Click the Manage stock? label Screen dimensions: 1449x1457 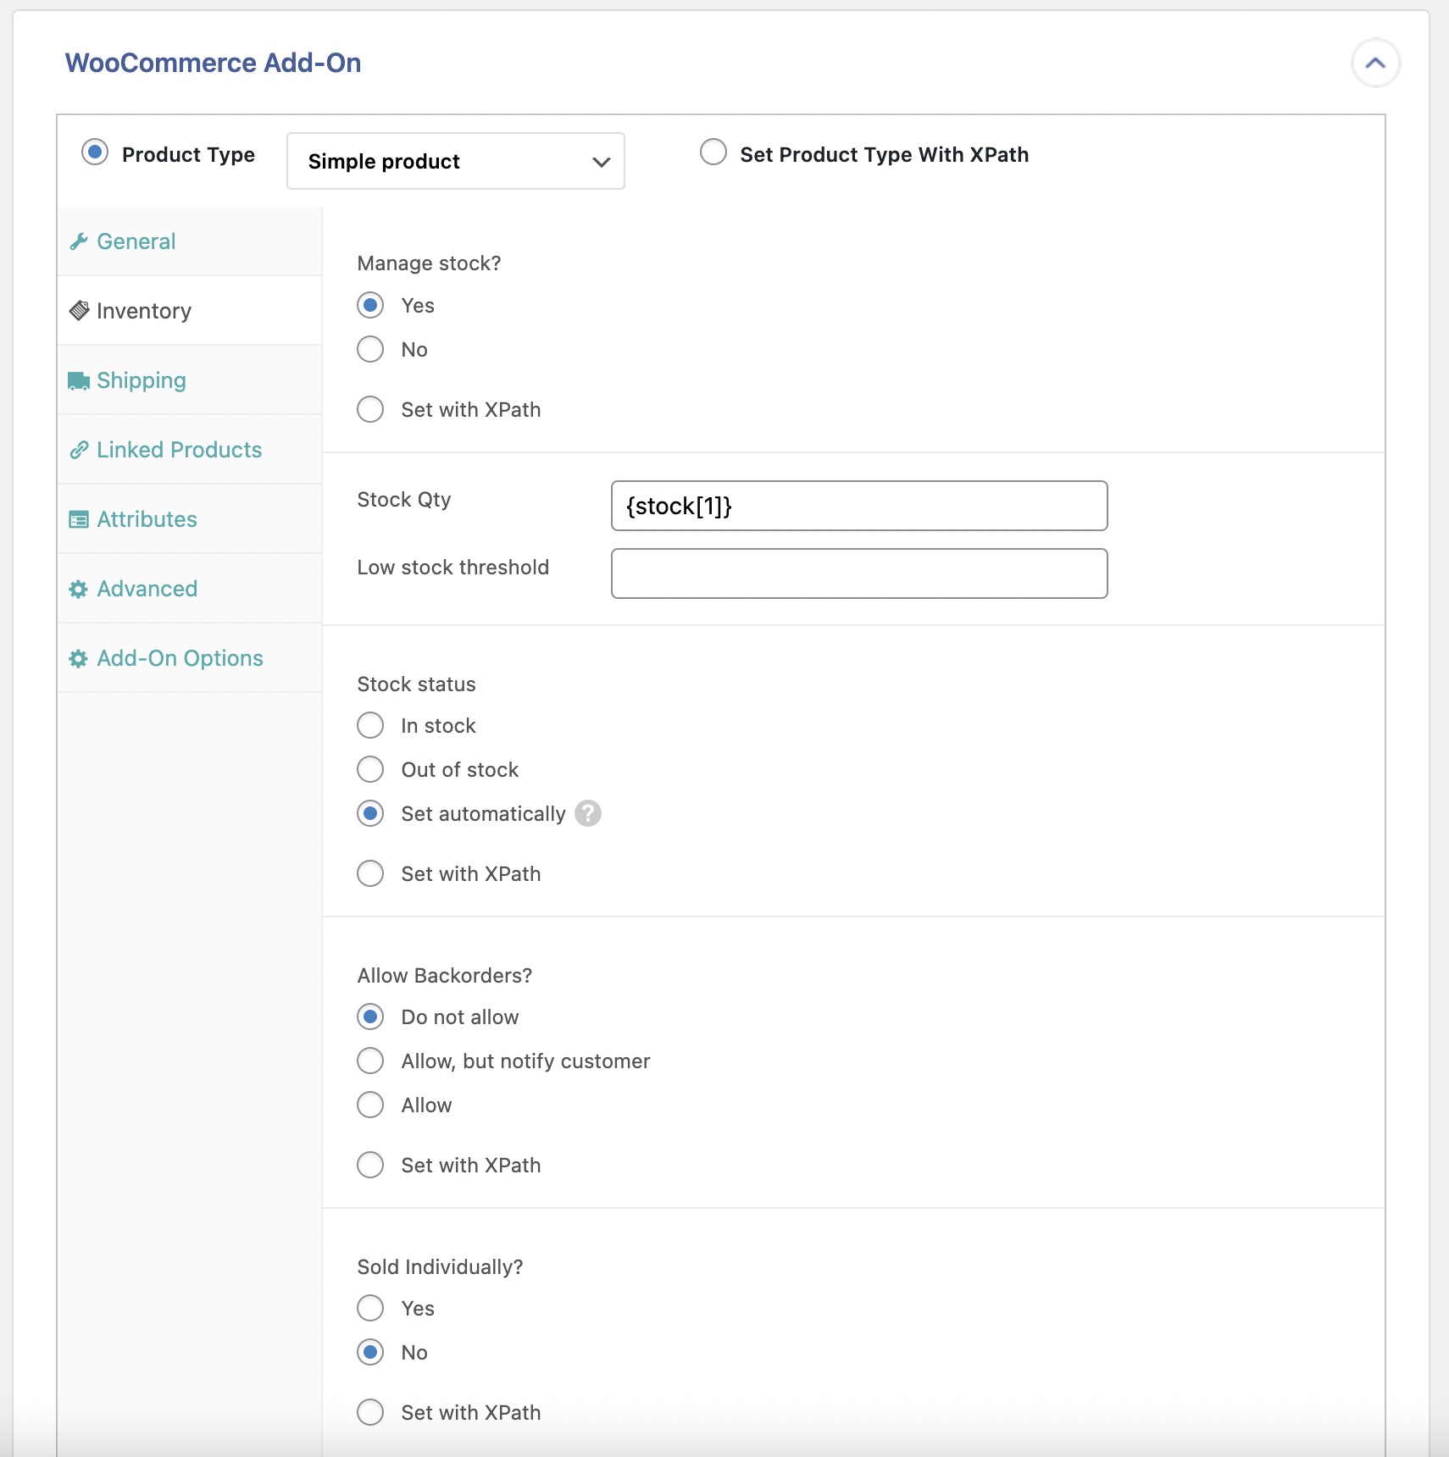429,263
